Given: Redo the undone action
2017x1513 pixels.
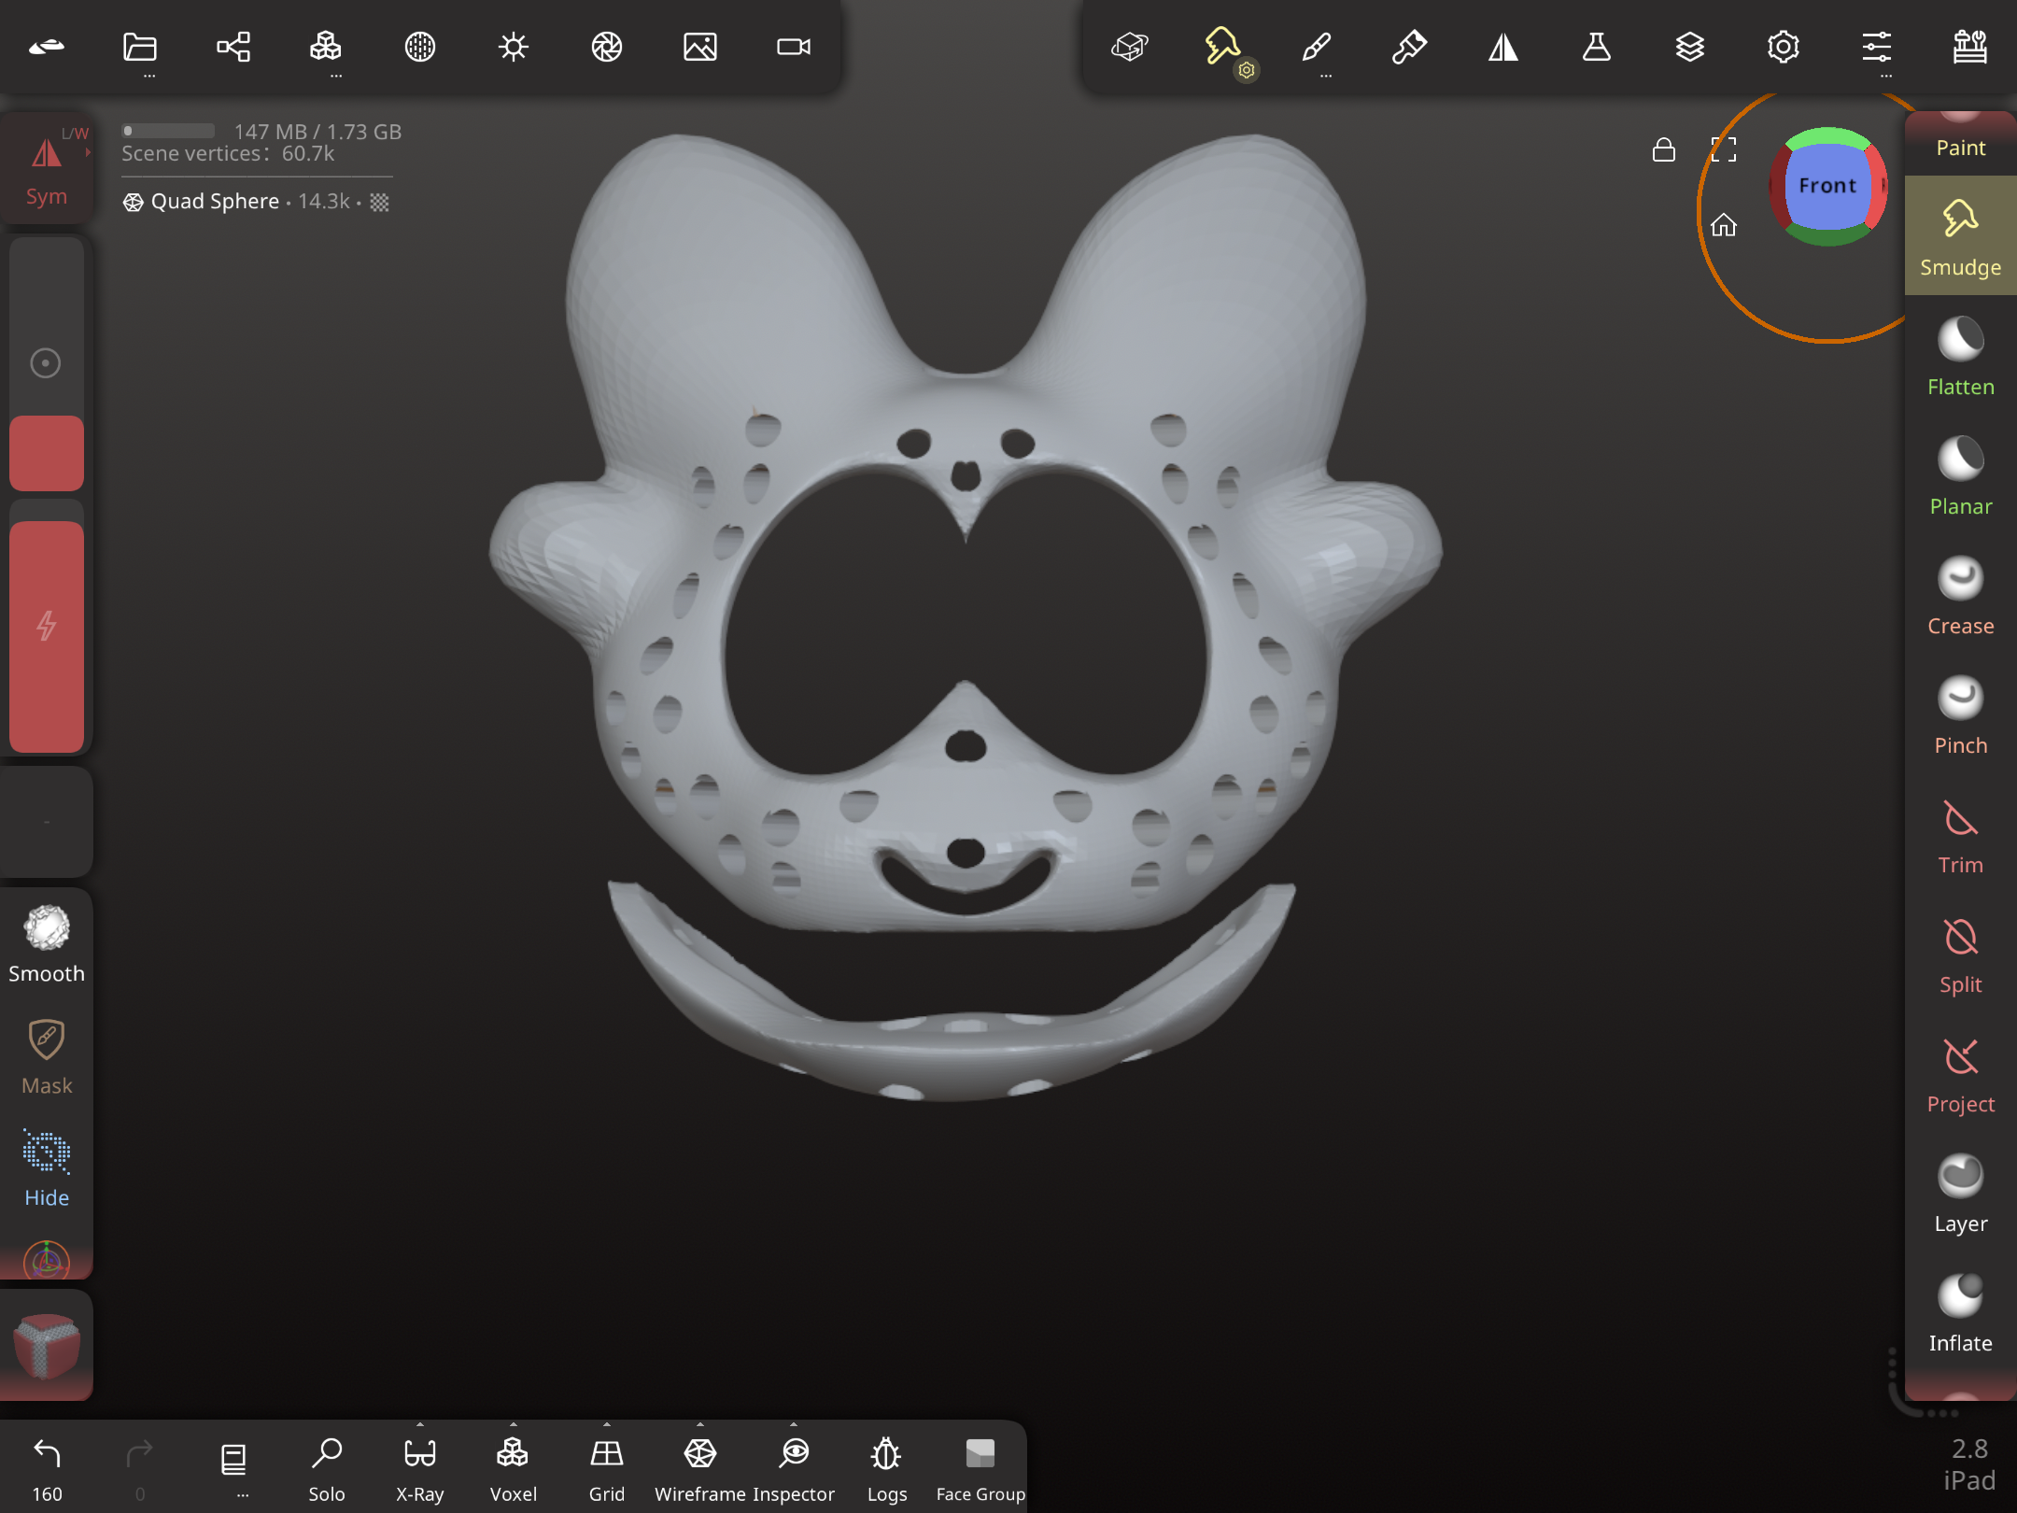Looking at the screenshot, I should pos(140,1468).
